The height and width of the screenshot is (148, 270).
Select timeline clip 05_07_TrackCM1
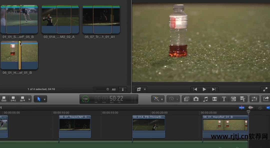75,127
